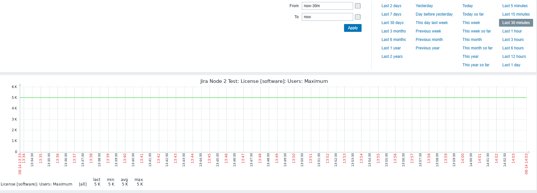Select the Last 1 day range
Screen dimensions: 537x193
tap(511, 65)
